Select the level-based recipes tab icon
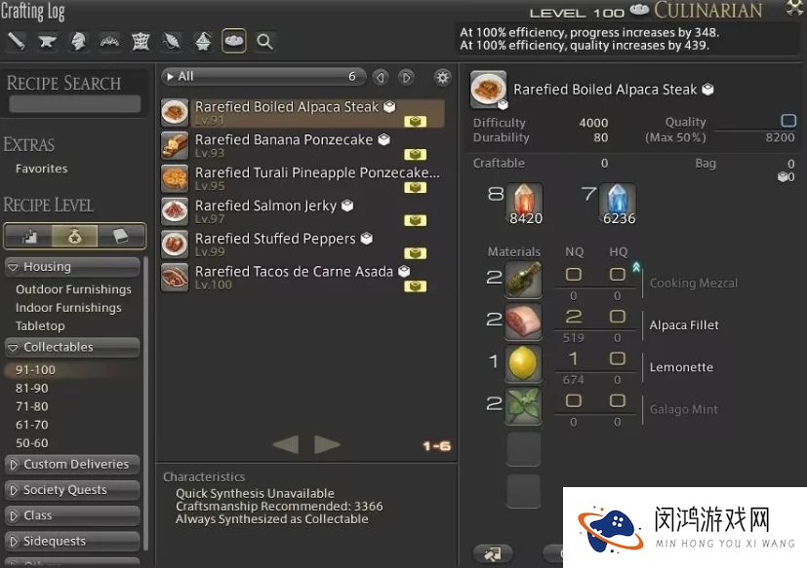 (29, 237)
